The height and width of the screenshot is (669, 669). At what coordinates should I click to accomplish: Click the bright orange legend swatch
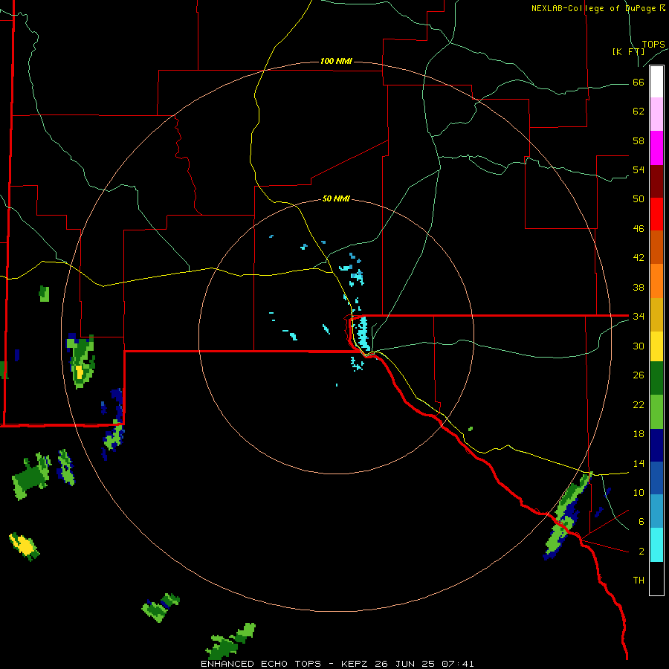point(656,281)
